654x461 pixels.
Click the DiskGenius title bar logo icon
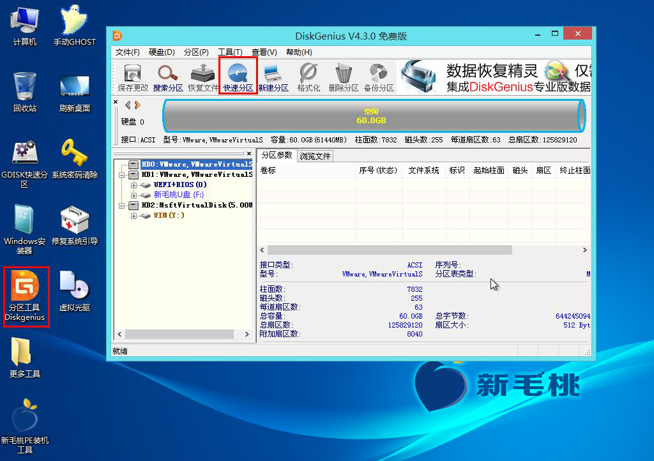pyautogui.click(x=118, y=36)
